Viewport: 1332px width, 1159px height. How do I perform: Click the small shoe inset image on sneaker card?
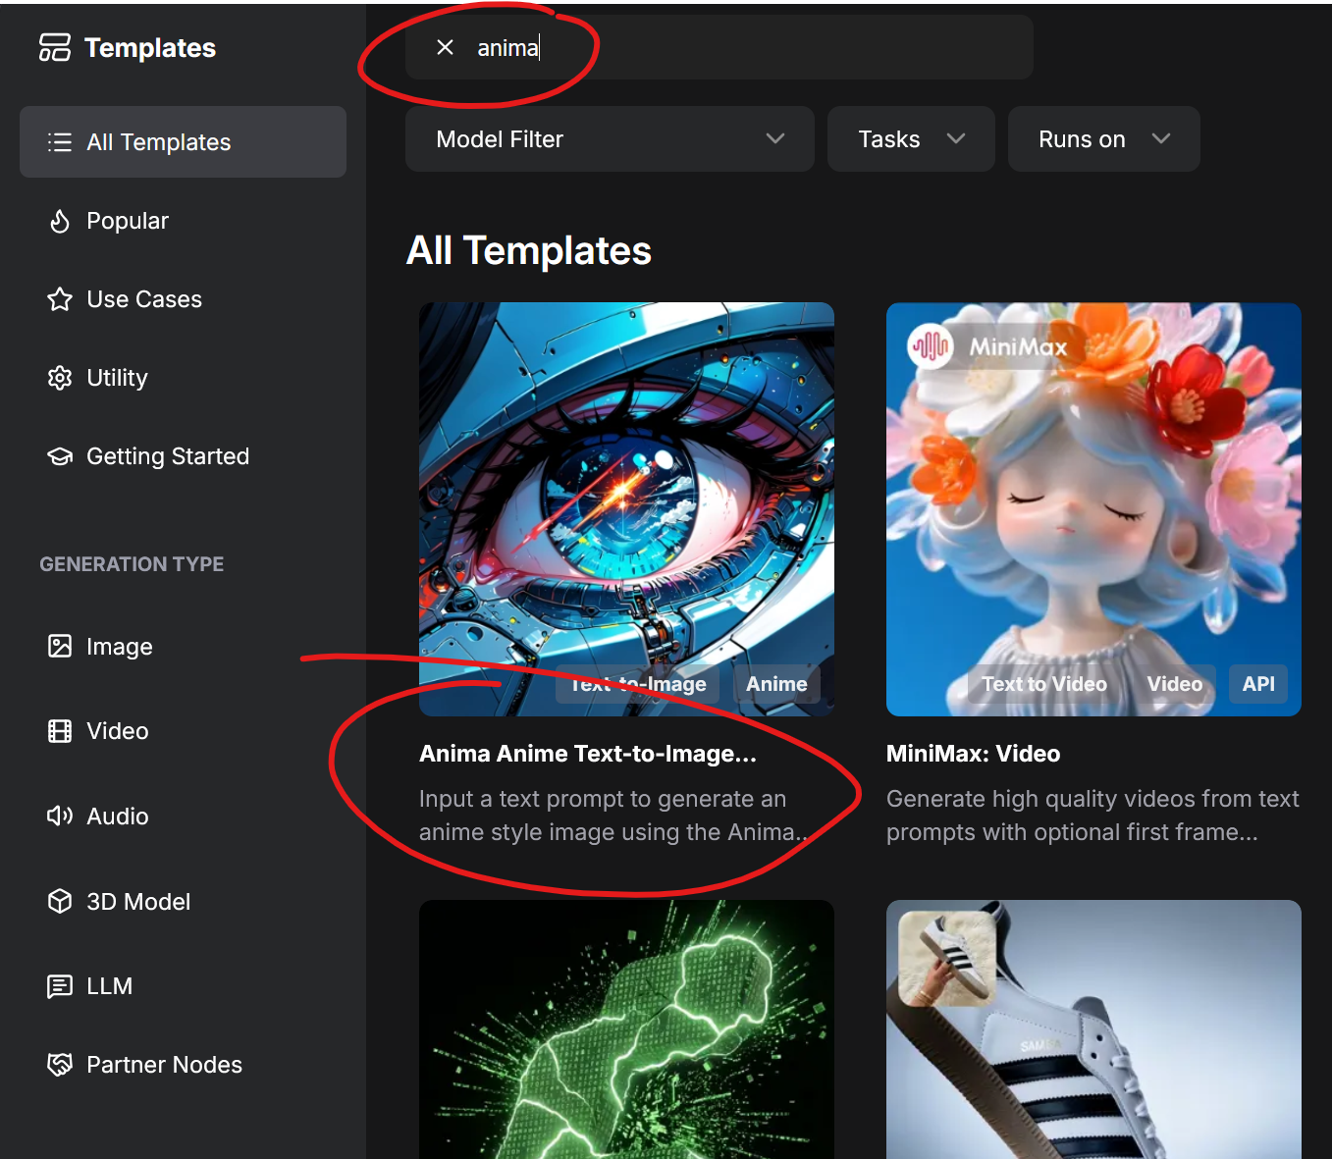tap(946, 959)
